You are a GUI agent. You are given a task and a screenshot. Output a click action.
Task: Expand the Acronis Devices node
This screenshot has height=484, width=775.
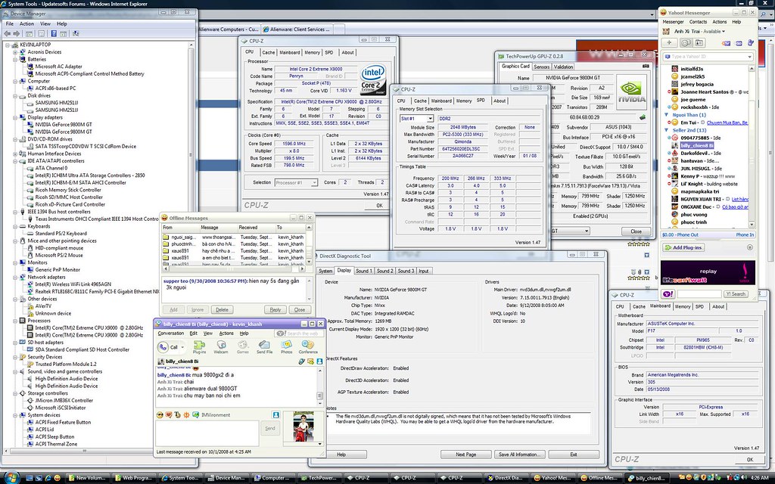[x=15, y=52]
